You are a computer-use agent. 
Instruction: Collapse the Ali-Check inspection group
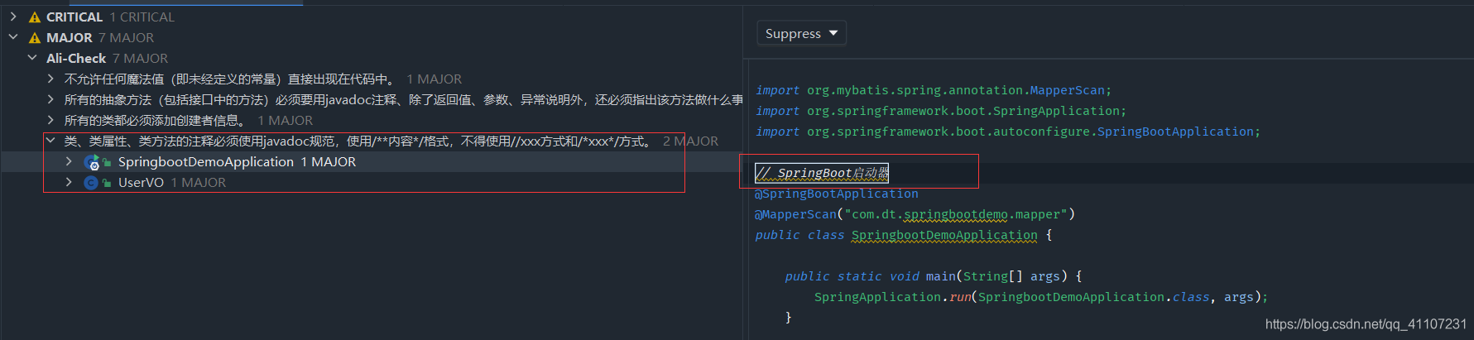(x=32, y=58)
